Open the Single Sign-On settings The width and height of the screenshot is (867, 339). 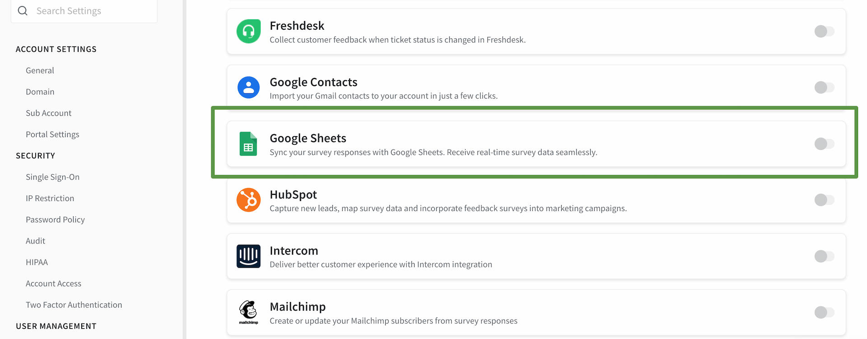(x=52, y=177)
